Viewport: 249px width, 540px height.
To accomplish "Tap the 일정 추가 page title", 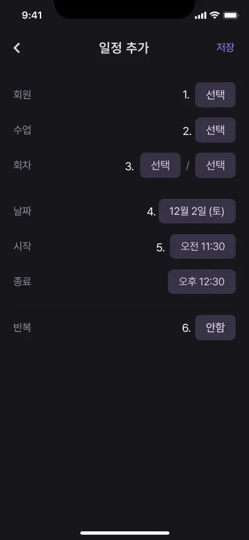I will click(124, 48).
